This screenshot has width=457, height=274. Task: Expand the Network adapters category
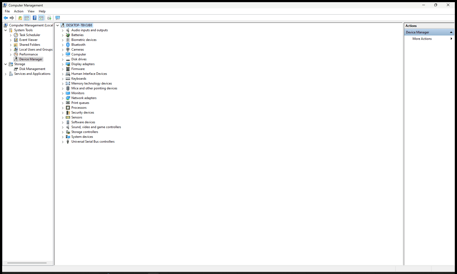[x=63, y=98]
